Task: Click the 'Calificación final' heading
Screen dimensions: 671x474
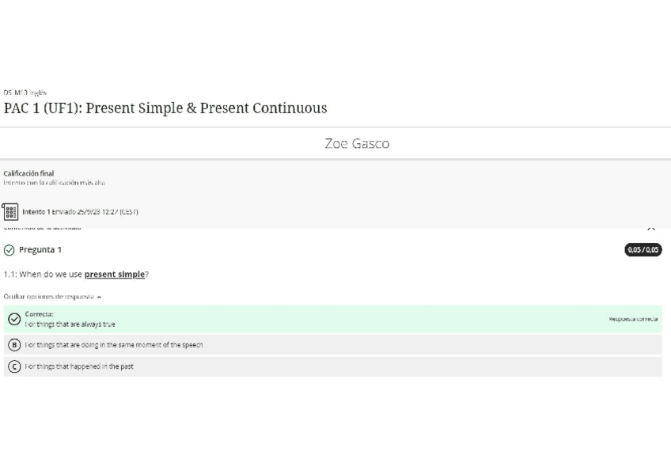Action: coord(28,173)
